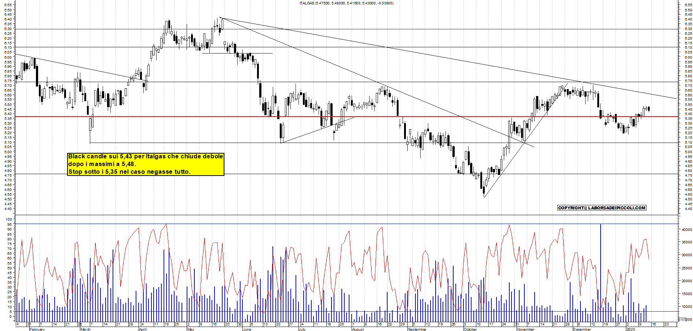Select the 15000 volume axis value

coord(687,294)
